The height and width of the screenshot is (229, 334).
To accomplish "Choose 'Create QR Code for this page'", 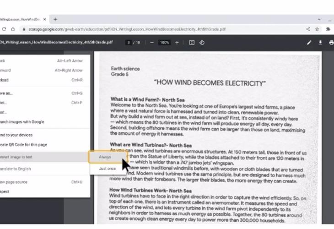I will point(24,145).
